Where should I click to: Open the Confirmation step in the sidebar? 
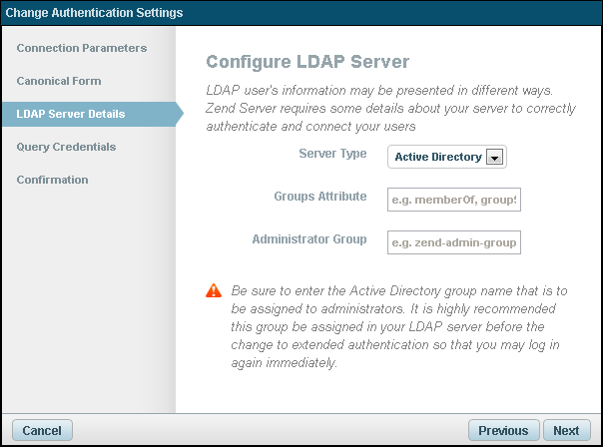[52, 180]
